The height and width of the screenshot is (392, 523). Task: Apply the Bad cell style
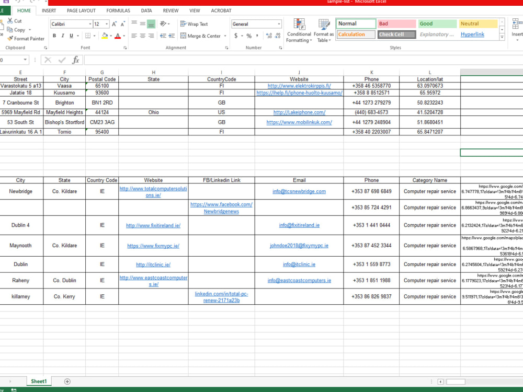click(x=396, y=24)
